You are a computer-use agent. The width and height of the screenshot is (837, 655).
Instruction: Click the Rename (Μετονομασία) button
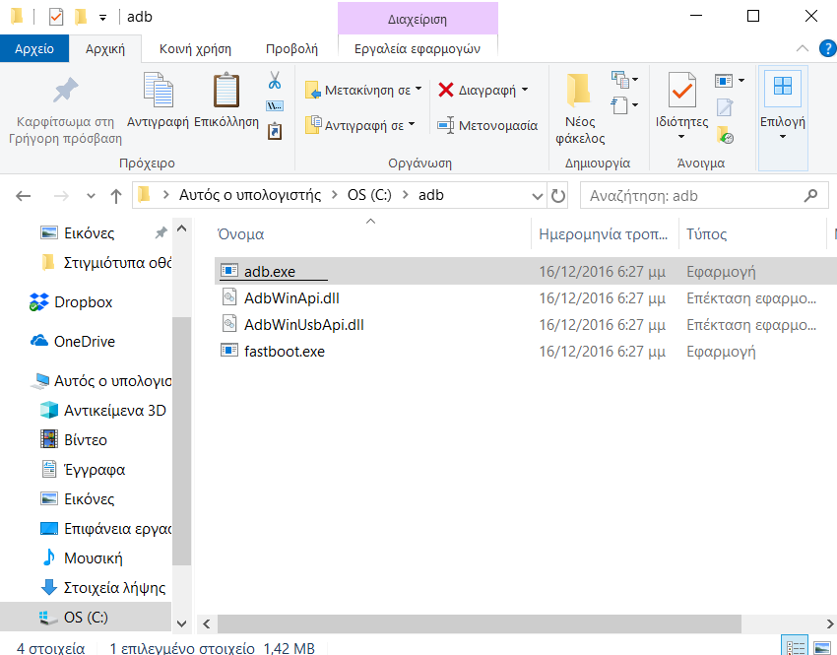coord(486,125)
